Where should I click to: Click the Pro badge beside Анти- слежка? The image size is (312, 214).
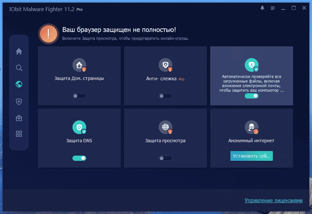pos(181,79)
